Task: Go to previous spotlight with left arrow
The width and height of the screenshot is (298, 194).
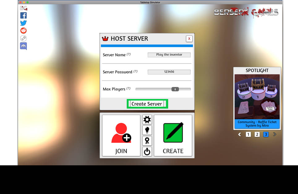Action: coord(240,134)
